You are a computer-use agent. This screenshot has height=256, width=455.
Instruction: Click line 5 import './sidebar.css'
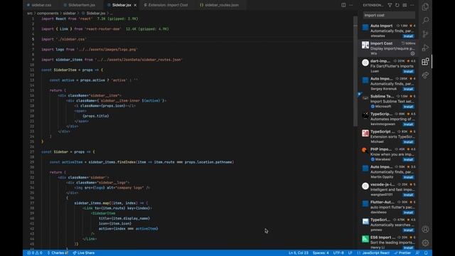64,39
